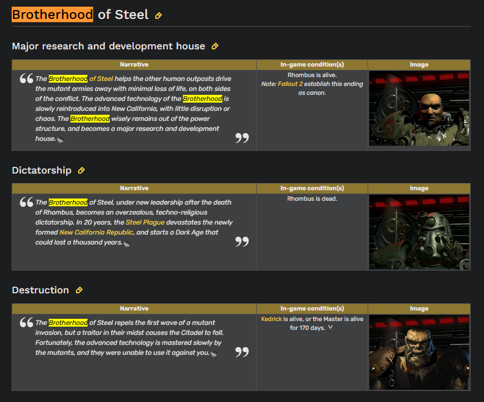Click the 'Destruction' section heading
The image size is (484, 402).
click(40, 290)
